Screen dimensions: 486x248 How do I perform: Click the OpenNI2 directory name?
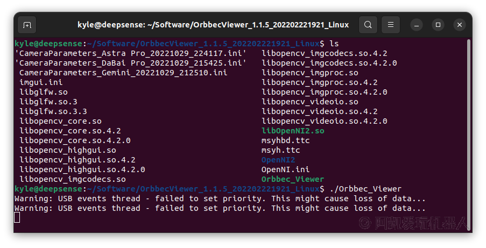click(278, 160)
